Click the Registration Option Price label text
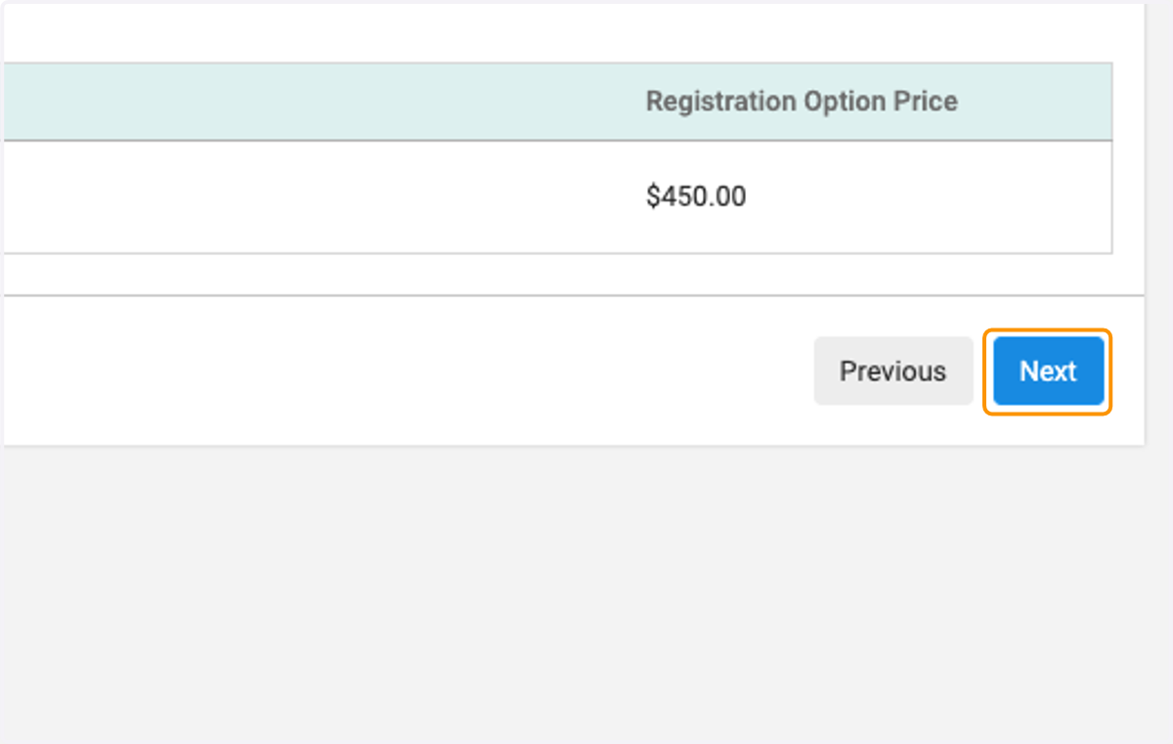This screenshot has height=744, width=1173. (x=802, y=102)
